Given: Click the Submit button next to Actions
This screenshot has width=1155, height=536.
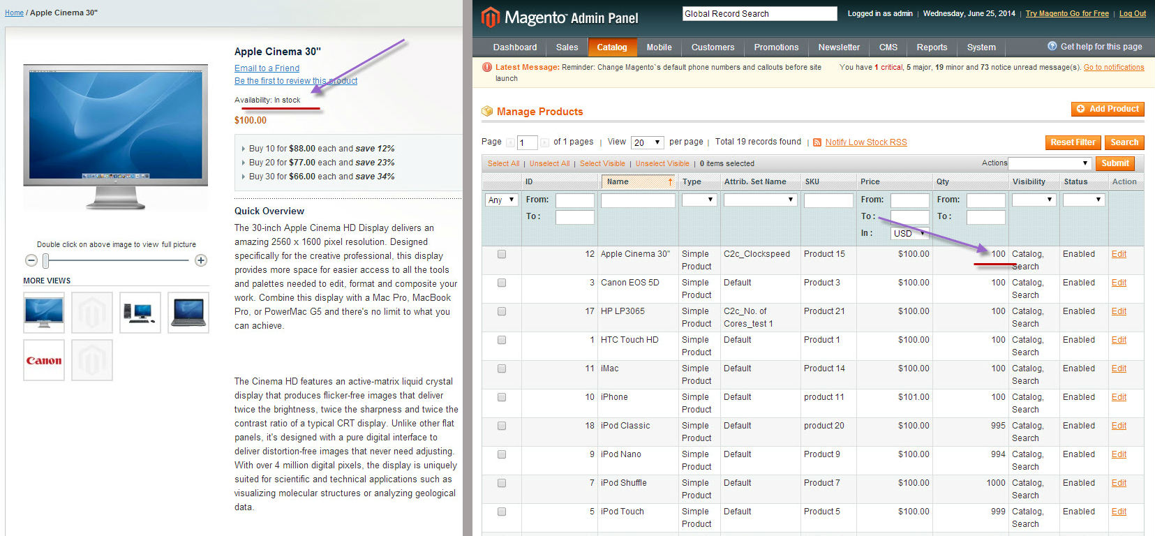Looking at the screenshot, I should (x=1115, y=163).
